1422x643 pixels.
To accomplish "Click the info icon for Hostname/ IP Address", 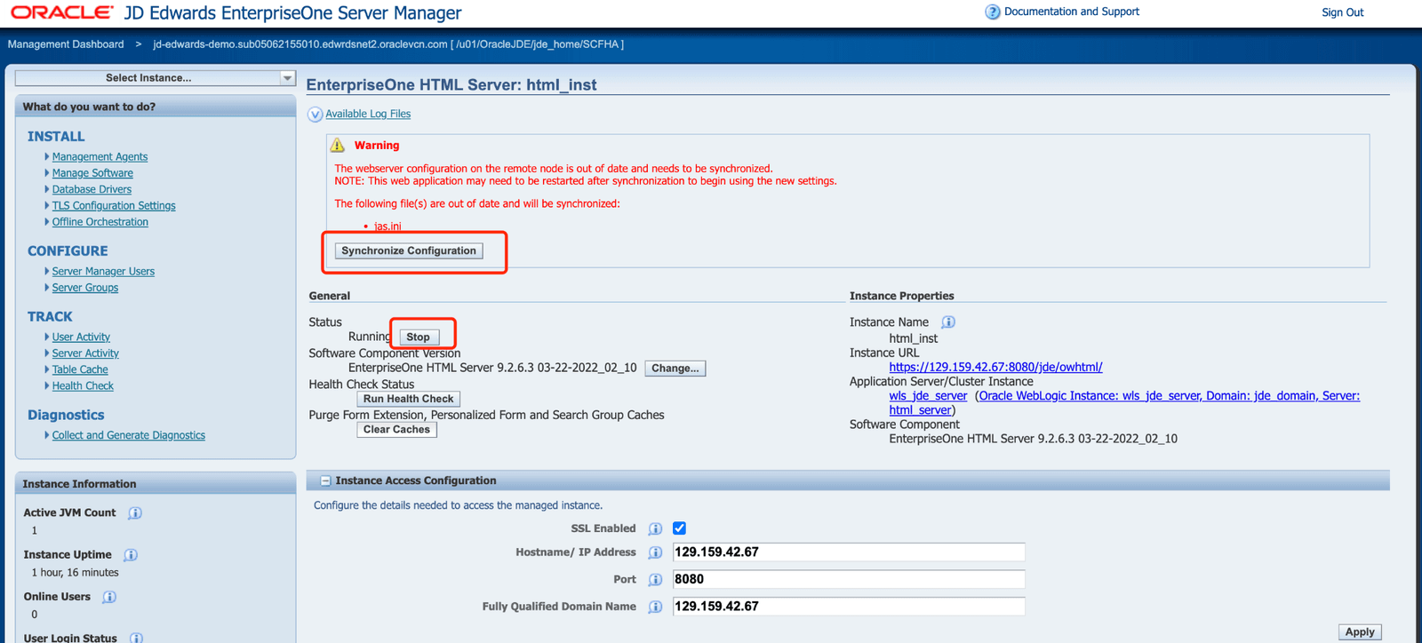I will click(x=656, y=552).
